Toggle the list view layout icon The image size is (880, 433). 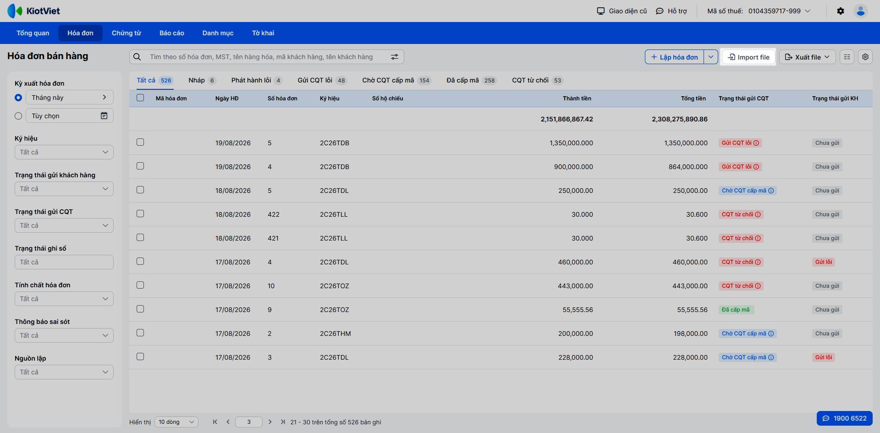point(847,57)
